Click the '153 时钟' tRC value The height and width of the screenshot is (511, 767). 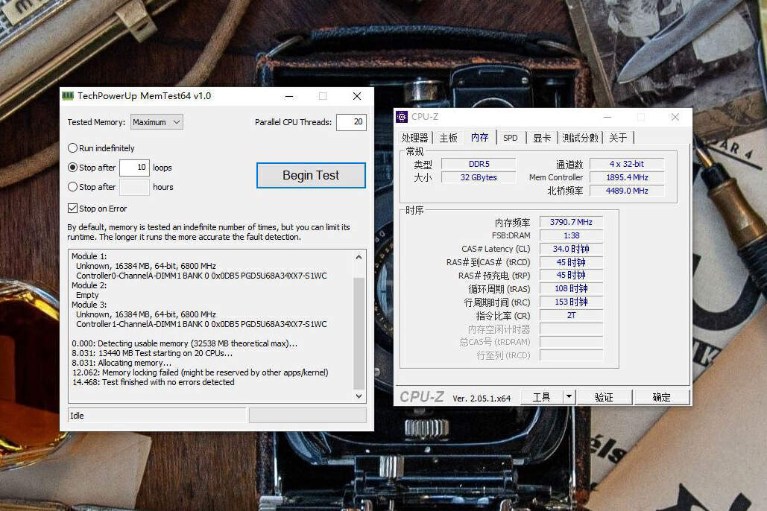point(571,302)
